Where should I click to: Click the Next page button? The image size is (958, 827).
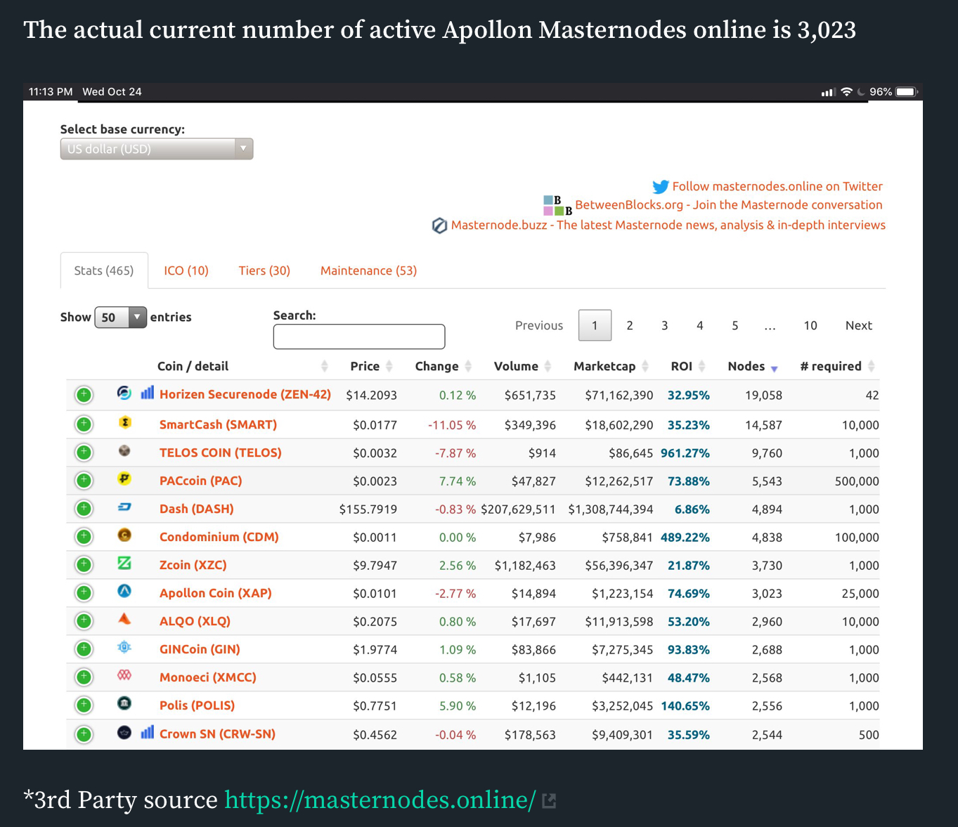pyautogui.click(x=859, y=325)
